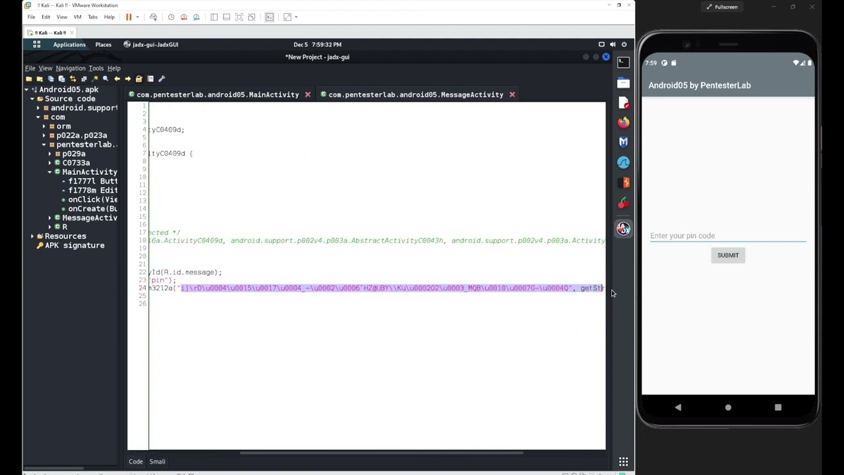Open class search magnifier icon
Image resolution: width=844 pixels, height=475 pixels.
pos(105,79)
